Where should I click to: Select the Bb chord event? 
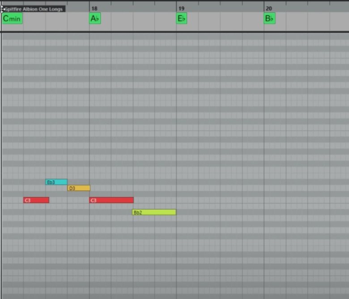coord(269,18)
